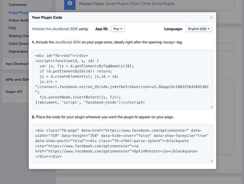This screenshot has width=244, height=184.
Task: Click the 'Related Topics:' label in background page
Action: pos(92,4)
